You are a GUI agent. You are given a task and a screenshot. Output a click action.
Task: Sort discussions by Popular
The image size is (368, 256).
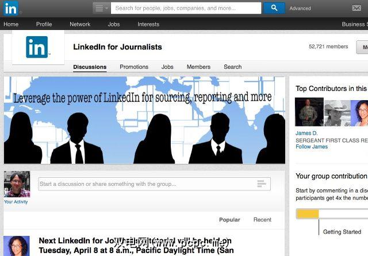229,220
